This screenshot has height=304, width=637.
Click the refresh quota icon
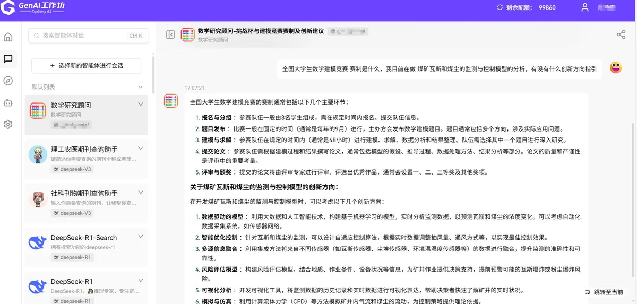tap(500, 7)
